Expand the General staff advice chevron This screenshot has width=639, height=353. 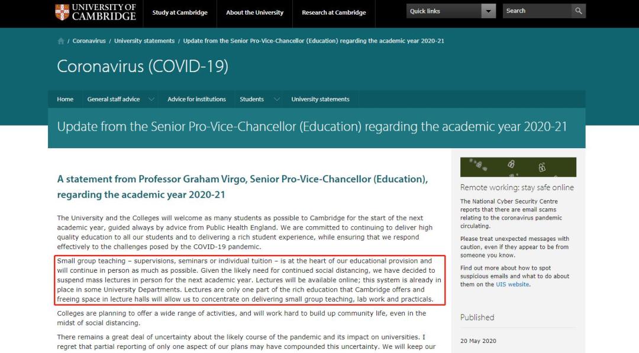point(151,99)
